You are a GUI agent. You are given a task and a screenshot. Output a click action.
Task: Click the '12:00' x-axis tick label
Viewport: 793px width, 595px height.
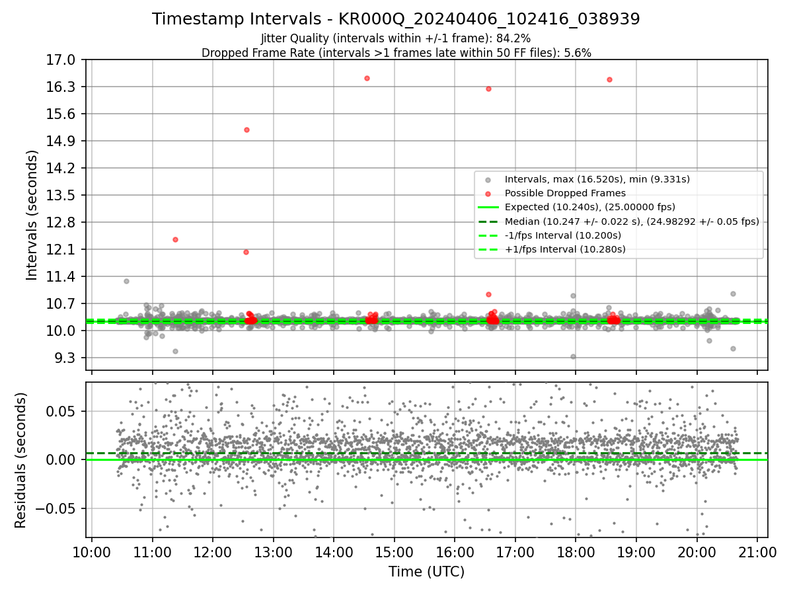click(212, 553)
